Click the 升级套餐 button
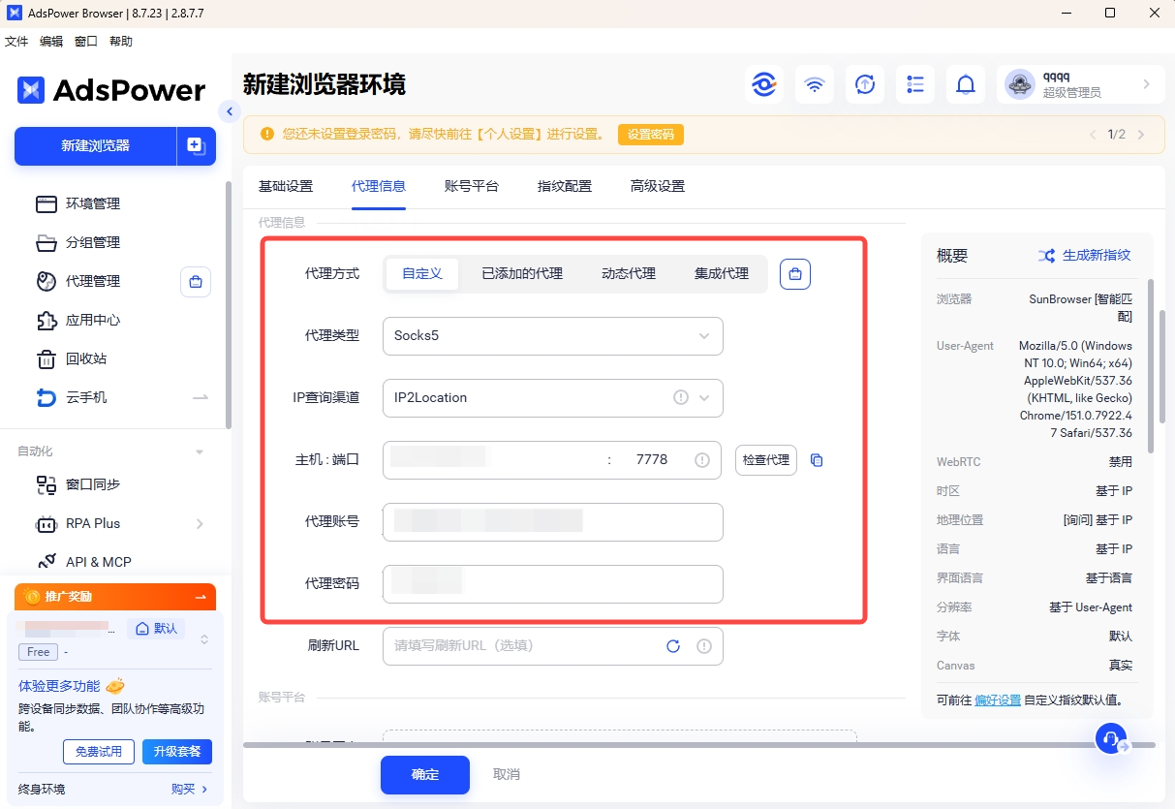1175x809 pixels. pyautogui.click(x=177, y=752)
